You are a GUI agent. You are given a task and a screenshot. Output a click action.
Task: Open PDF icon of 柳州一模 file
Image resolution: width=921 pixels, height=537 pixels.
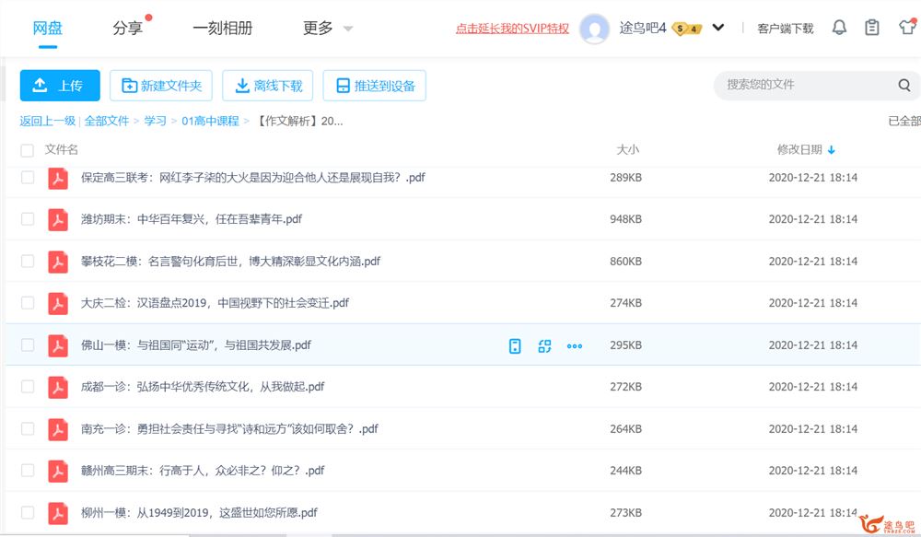(57, 513)
